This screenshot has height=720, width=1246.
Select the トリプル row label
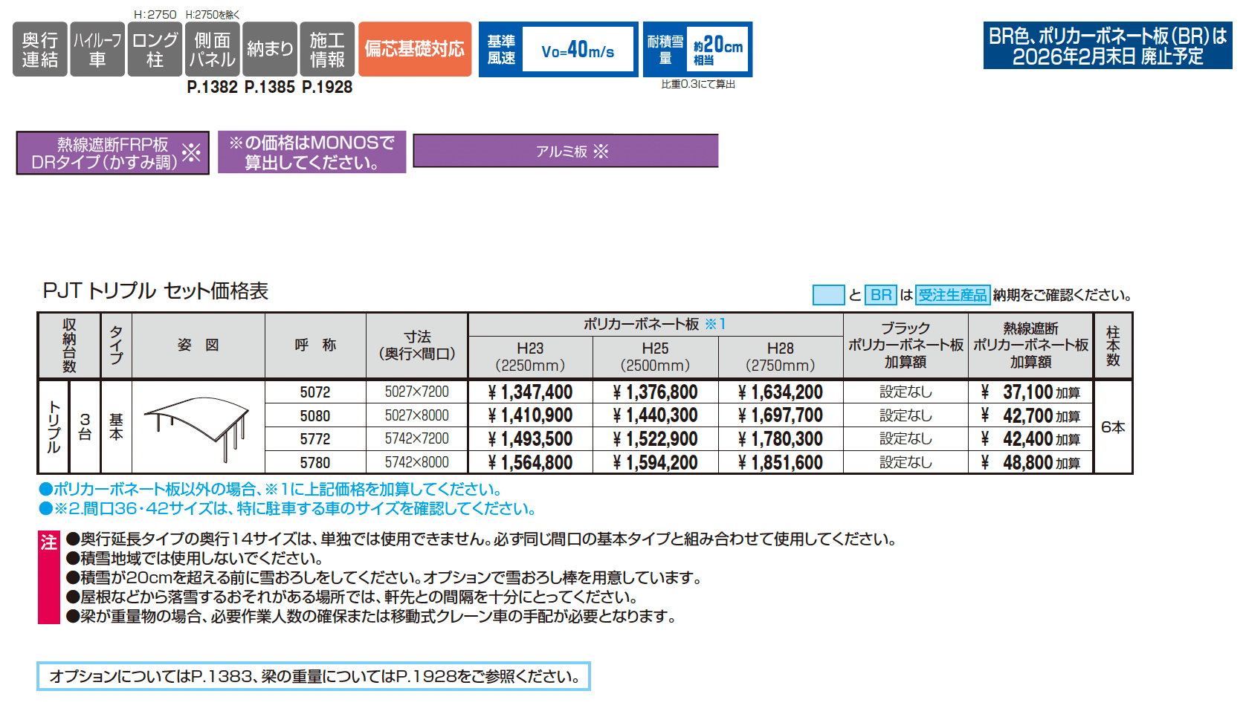pyautogui.click(x=52, y=427)
